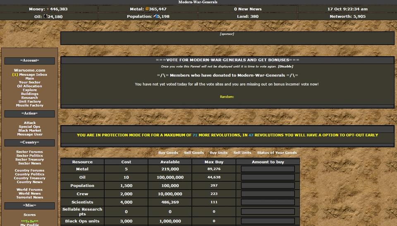Click Attack in the Action menu
The image size is (397, 226).
(x=30, y=123)
